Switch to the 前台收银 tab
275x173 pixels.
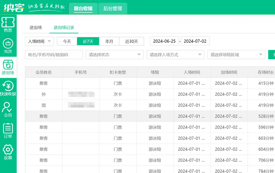point(83,8)
